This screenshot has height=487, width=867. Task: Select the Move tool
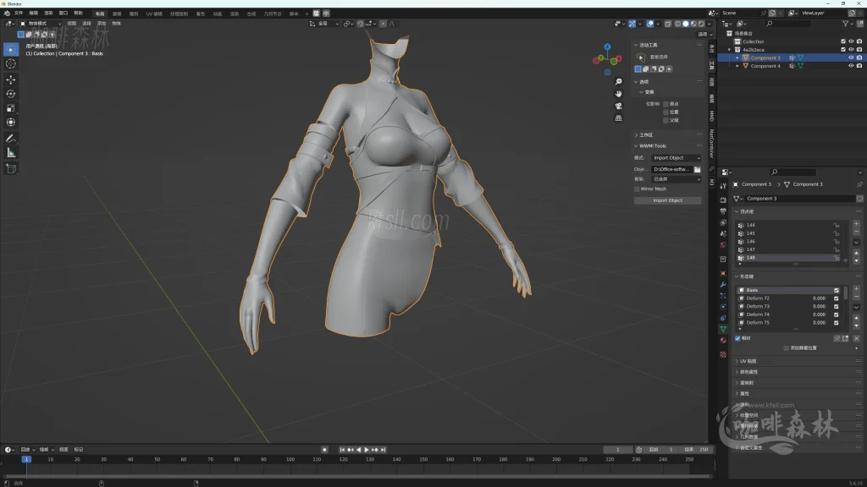[x=10, y=79]
